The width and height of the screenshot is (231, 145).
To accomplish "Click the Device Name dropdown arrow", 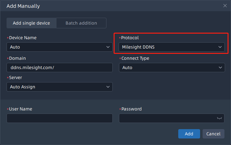I will pyautogui.click(x=108, y=47).
